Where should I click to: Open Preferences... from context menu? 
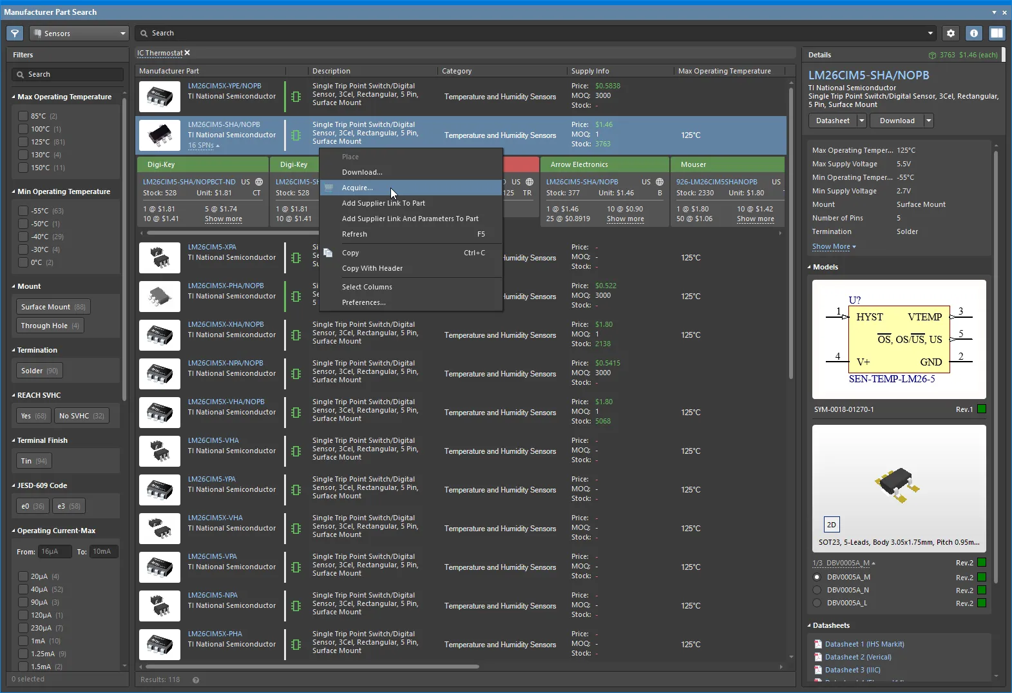tap(411, 302)
